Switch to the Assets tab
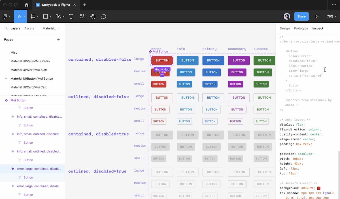This screenshot has height=199, width=340. [29, 28]
